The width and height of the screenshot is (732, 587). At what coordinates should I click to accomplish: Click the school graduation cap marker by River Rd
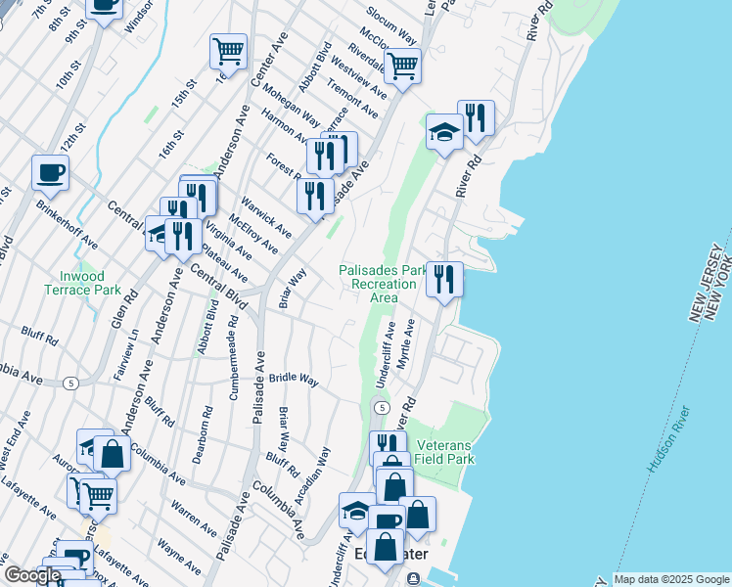click(444, 133)
